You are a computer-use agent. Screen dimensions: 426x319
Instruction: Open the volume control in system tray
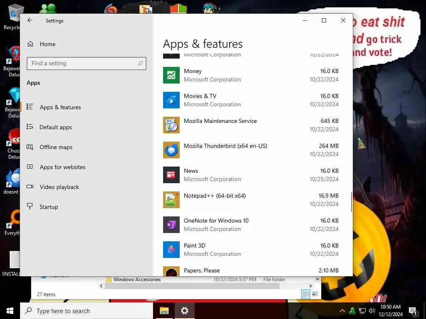point(372,311)
